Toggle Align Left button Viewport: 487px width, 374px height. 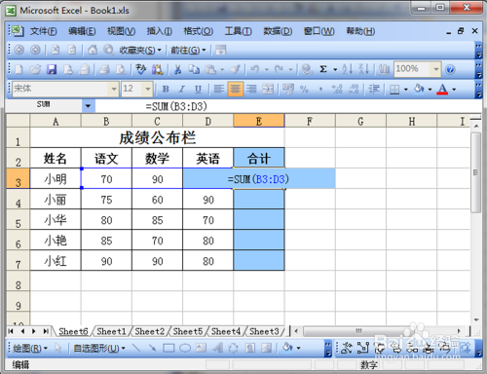[219, 89]
